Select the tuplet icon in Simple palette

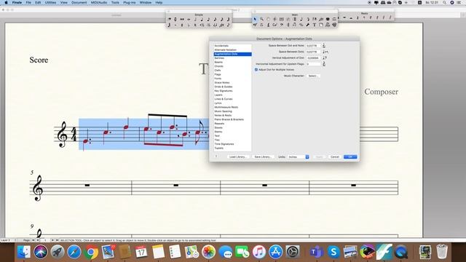[221, 25]
